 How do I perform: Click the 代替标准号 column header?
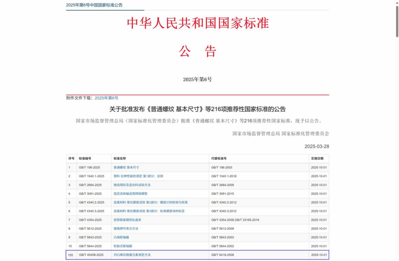tap(219, 159)
